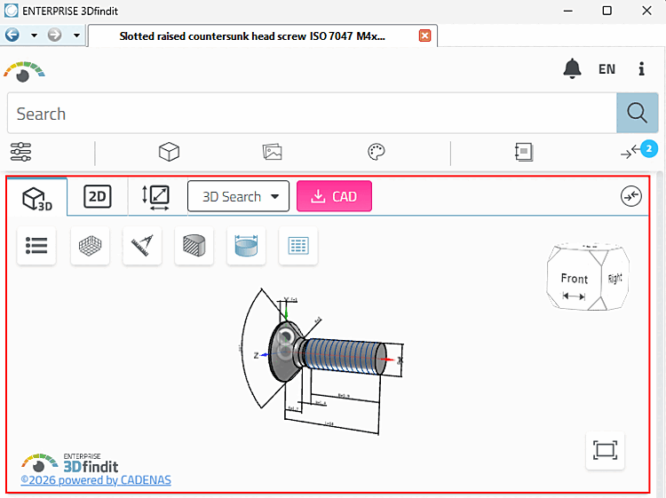Image resolution: width=666 pixels, height=498 pixels.
Task: Switch to the 3D view tab
Action: (x=37, y=197)
